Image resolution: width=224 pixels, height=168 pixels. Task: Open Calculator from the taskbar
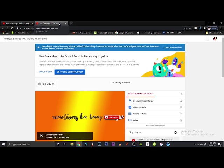pyautogui.click(x=147, y=144)
